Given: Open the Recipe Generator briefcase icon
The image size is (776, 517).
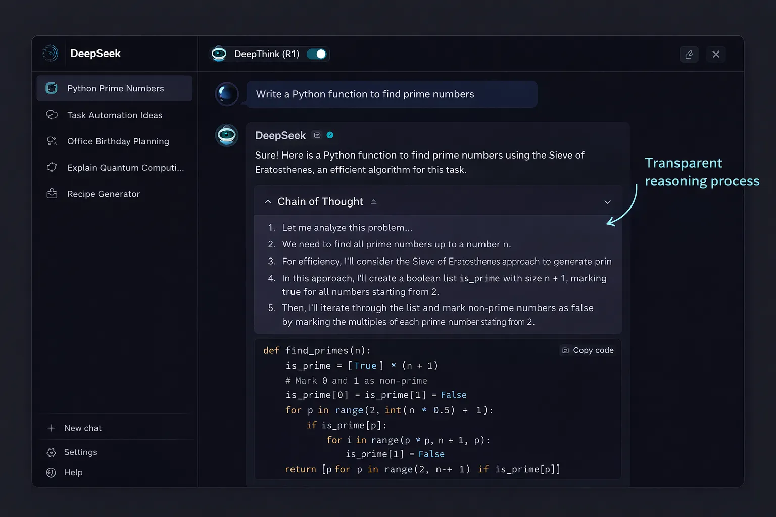Looking at the screenshot, I should click(52, 193).
